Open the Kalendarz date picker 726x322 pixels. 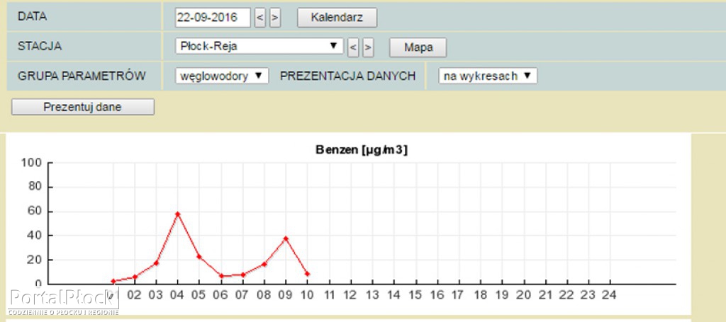point(337,18)
